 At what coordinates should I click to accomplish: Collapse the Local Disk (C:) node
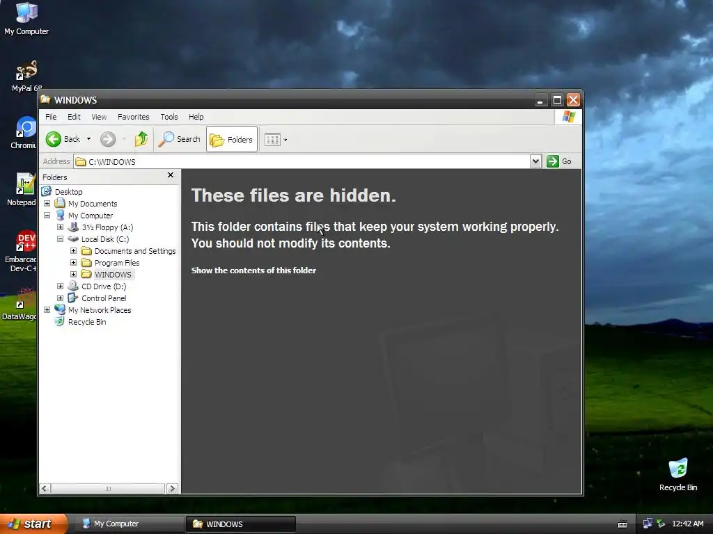click(x=60, y=239)
